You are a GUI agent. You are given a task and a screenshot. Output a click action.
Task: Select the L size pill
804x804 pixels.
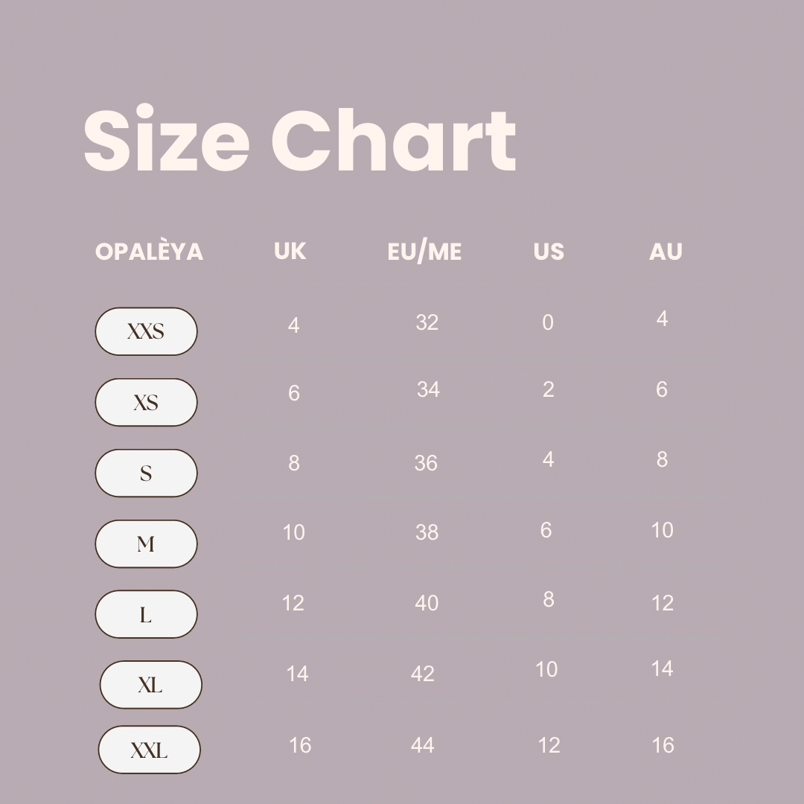[146, 614]
